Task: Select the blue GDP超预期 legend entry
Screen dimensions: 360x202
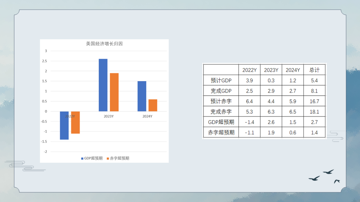Action: click(92, 158)
